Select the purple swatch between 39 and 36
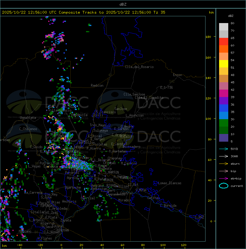The image size is (246, 249). click(x=224, y=101)
